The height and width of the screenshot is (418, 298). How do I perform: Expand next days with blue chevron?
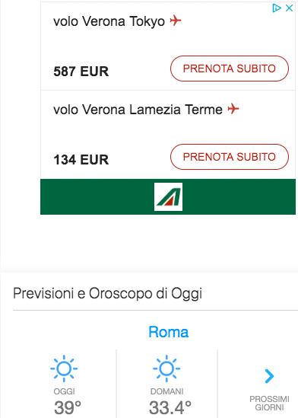coord(269,376)
